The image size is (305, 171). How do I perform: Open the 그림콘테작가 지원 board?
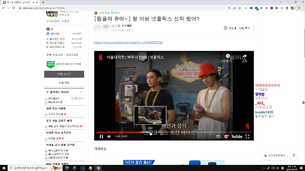pos(58,158)
